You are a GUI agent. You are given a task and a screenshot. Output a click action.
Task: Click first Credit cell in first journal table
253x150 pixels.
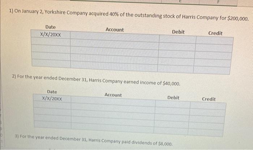point(215,40)
